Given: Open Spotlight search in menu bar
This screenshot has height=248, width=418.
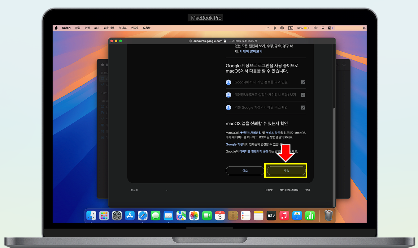Looking at the screenshot, I should [x=323, y=28].
